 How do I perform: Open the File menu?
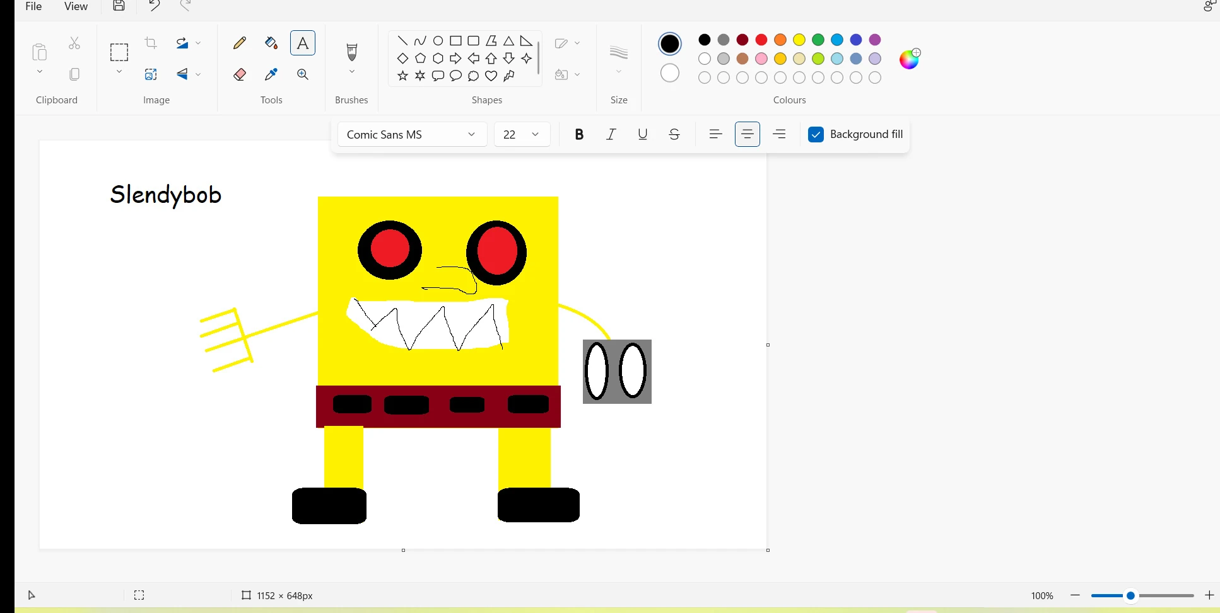(33, 6)
